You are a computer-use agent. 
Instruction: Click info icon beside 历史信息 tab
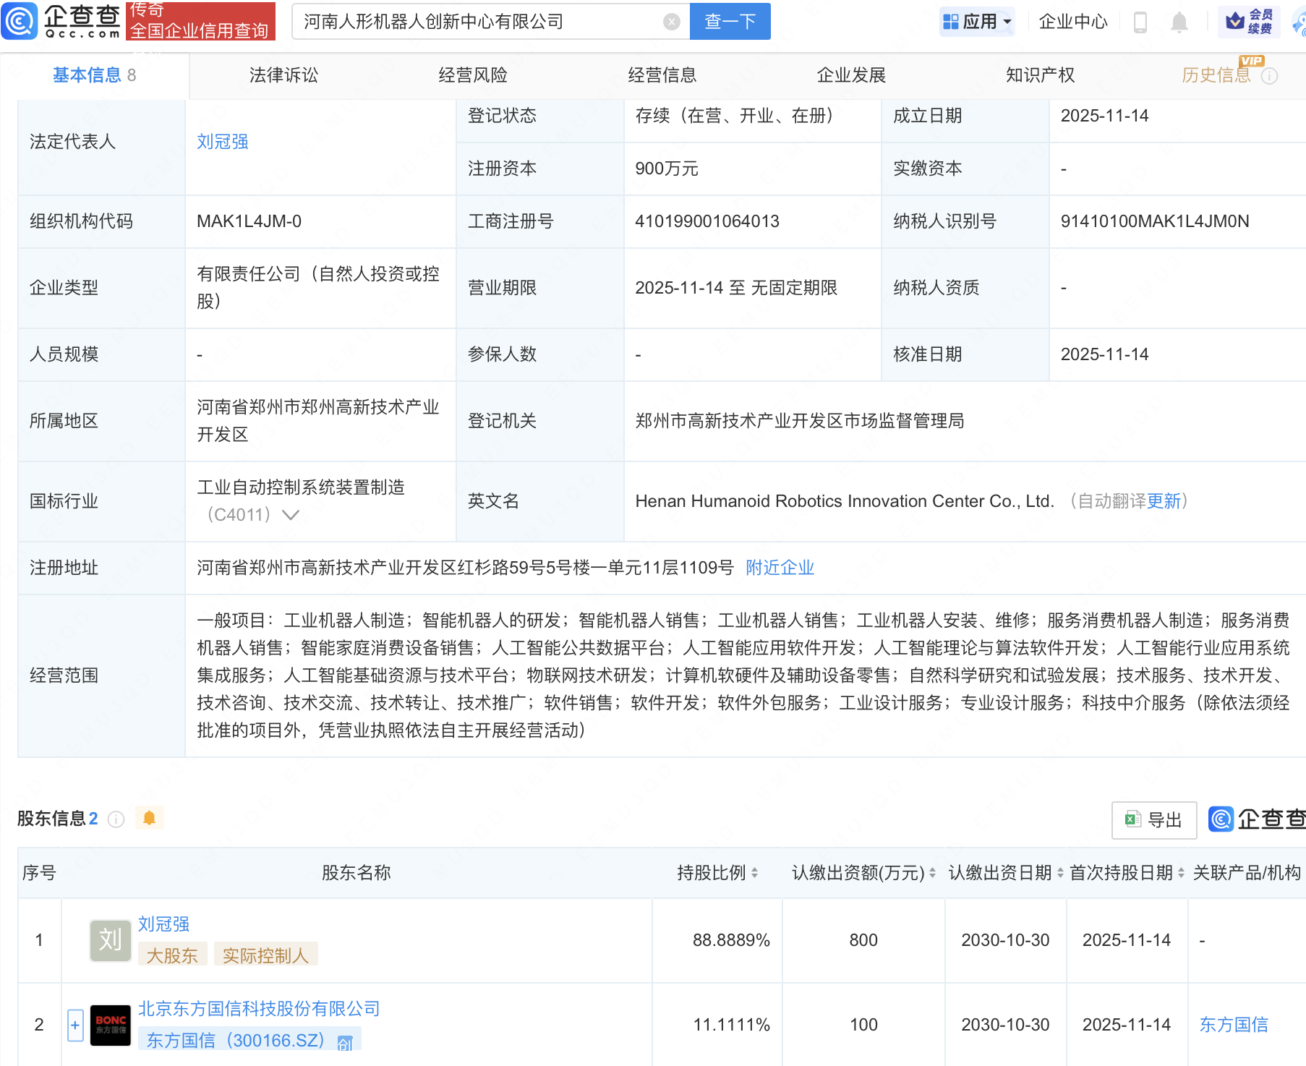click(x=1269, y=76)
